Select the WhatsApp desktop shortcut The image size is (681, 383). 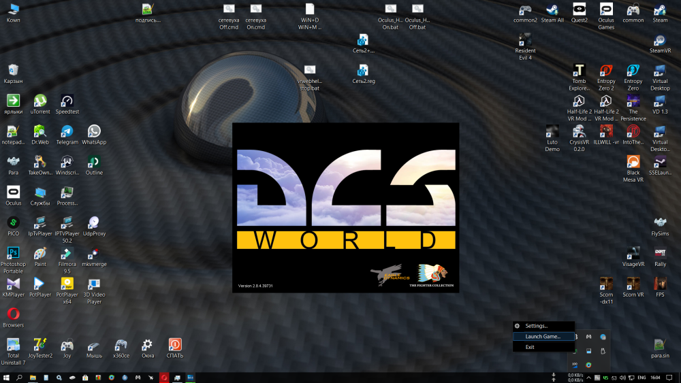(x=94, y=133)
